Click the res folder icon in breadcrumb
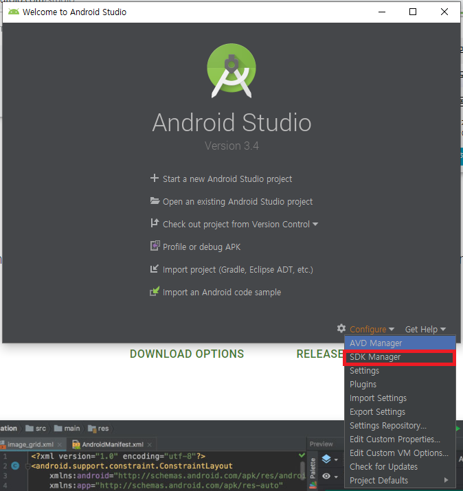This screenshot has height=491, width=463. pyautogui.click(x=92, y=429)
